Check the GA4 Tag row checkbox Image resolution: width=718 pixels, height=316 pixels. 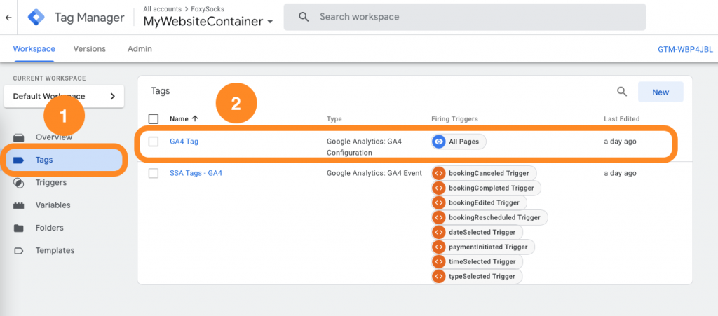pos(154,142)
